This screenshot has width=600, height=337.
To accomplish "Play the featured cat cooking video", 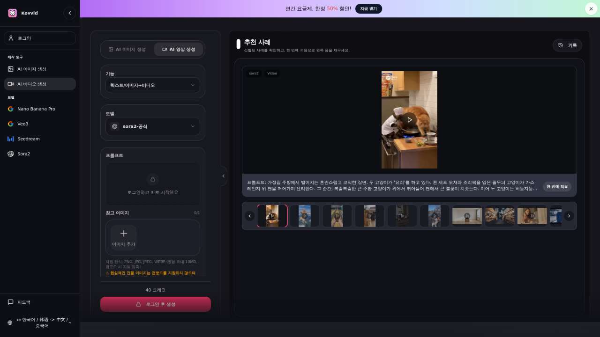I will point(409,120).
